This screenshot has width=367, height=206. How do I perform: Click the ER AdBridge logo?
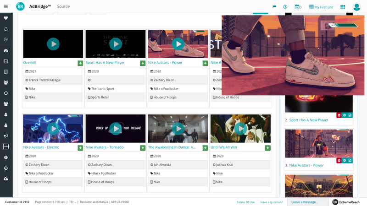click(20, 6)
